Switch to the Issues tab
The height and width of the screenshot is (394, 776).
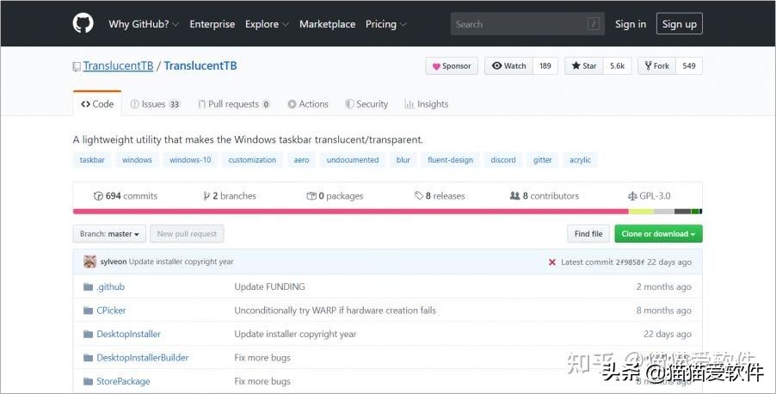tap(155, 104)
